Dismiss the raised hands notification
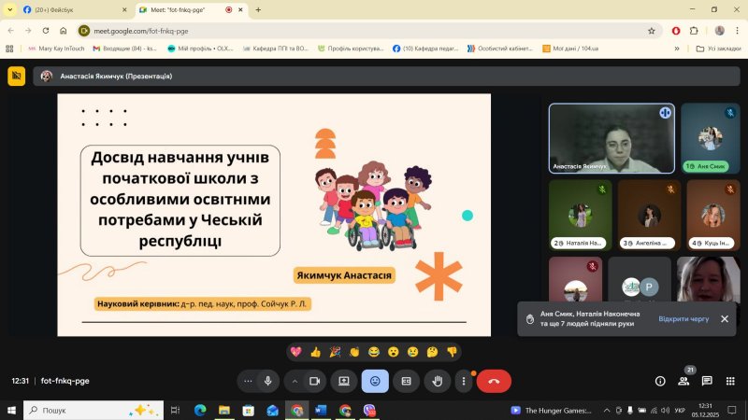 click(x=724, y=318)
